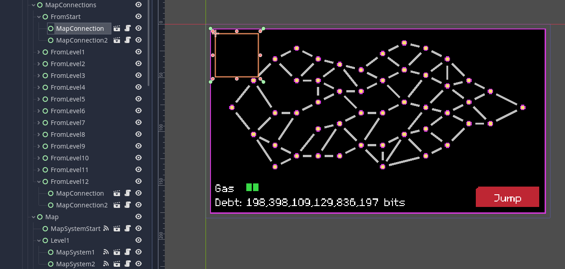Toggle visibility of FromLevel1

tap(139, 52)
